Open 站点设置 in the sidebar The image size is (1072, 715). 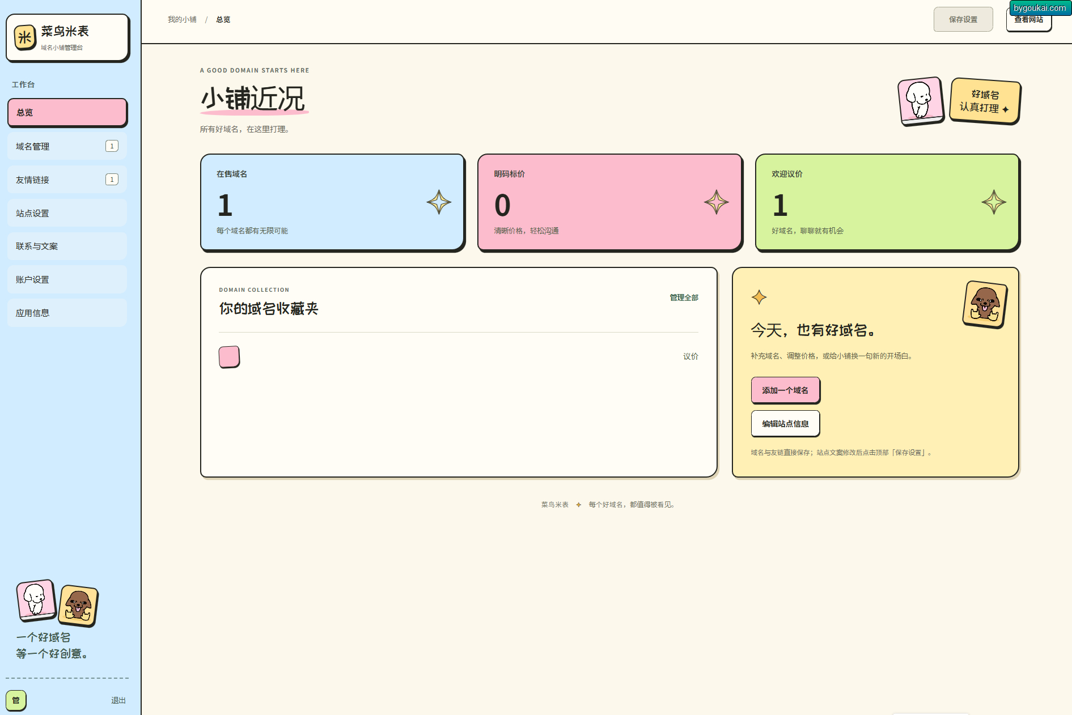coord(67,213)
